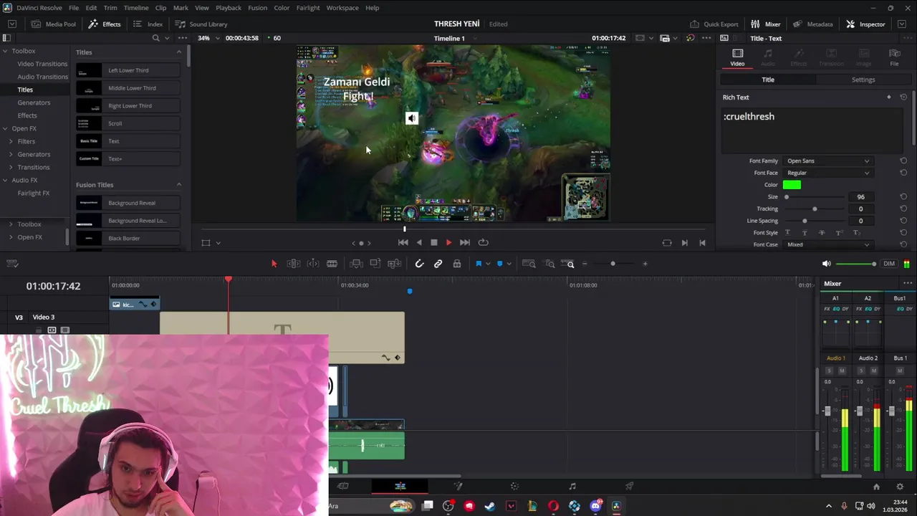Viewport: 917px width, 516px height.
Task: Toggle timeline Snapping magnet icon
Action: pos(419,264)
